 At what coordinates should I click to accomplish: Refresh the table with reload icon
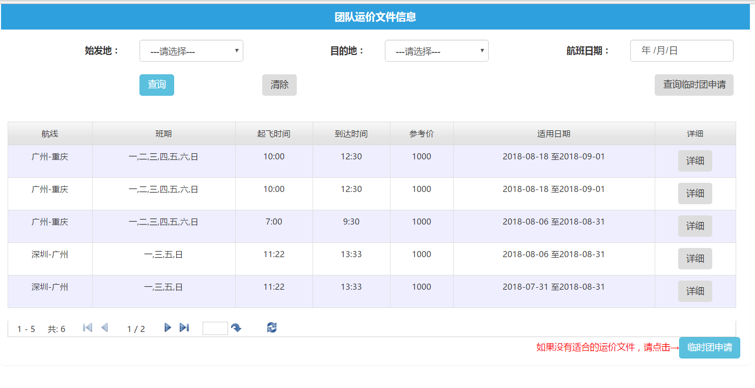[x=272, y=328]
